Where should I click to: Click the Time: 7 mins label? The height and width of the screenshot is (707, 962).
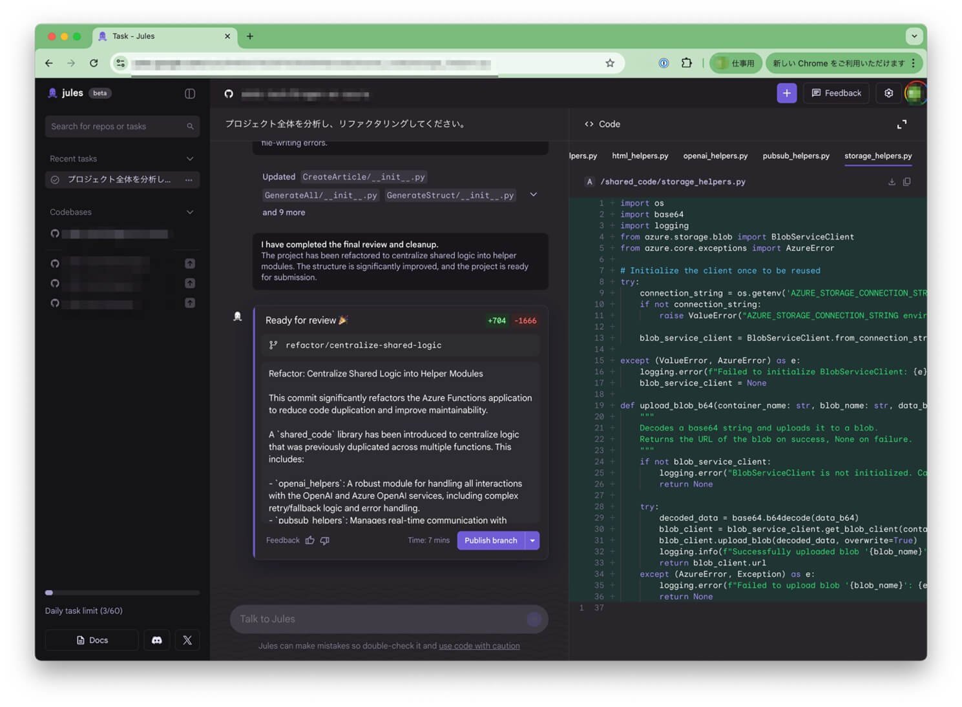428,540
